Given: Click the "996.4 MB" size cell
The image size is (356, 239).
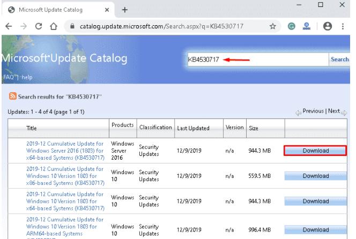Looking at the screenshot, I should coord(259,230).
